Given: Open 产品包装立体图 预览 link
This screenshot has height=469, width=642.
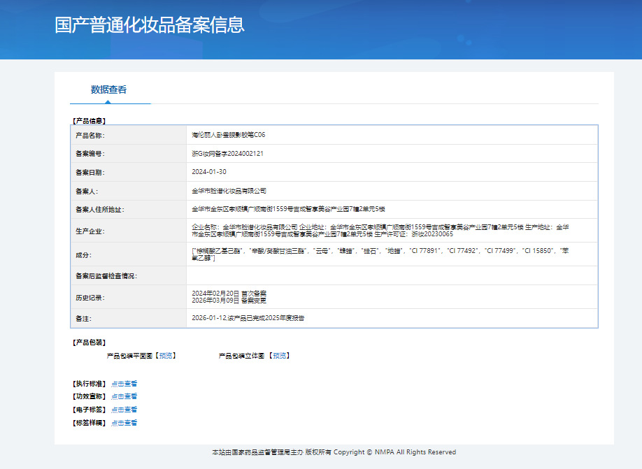Looking at the screenshot, I should point(280,356).
